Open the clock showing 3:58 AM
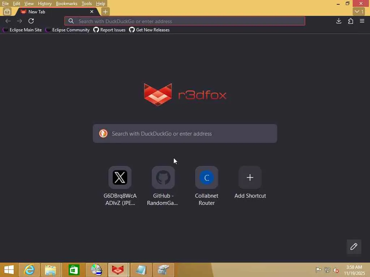Screen dimensions: 370x277 (x=354, y=270)
